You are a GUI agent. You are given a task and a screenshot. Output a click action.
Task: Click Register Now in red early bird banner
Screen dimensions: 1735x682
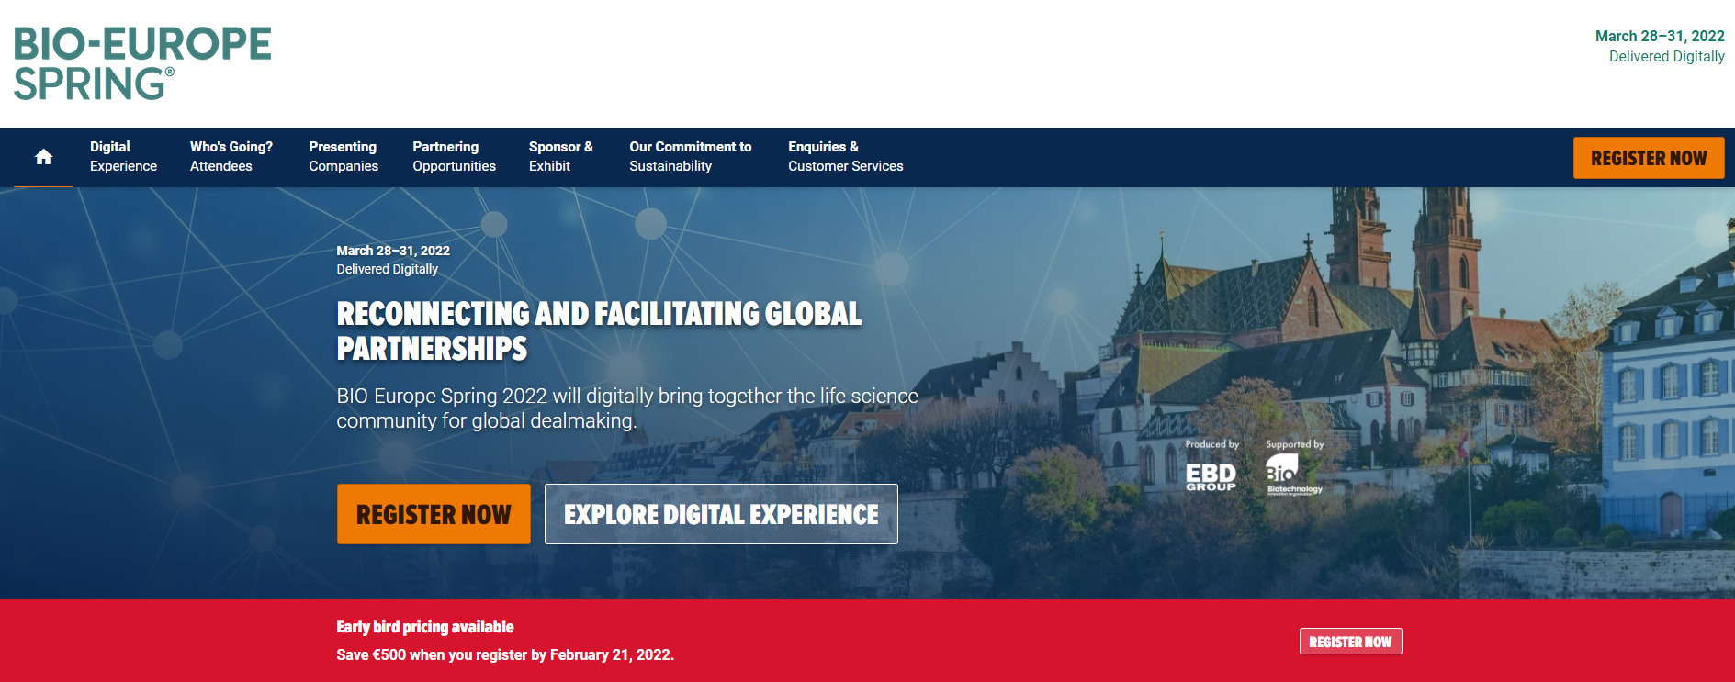pos(1350,642)
